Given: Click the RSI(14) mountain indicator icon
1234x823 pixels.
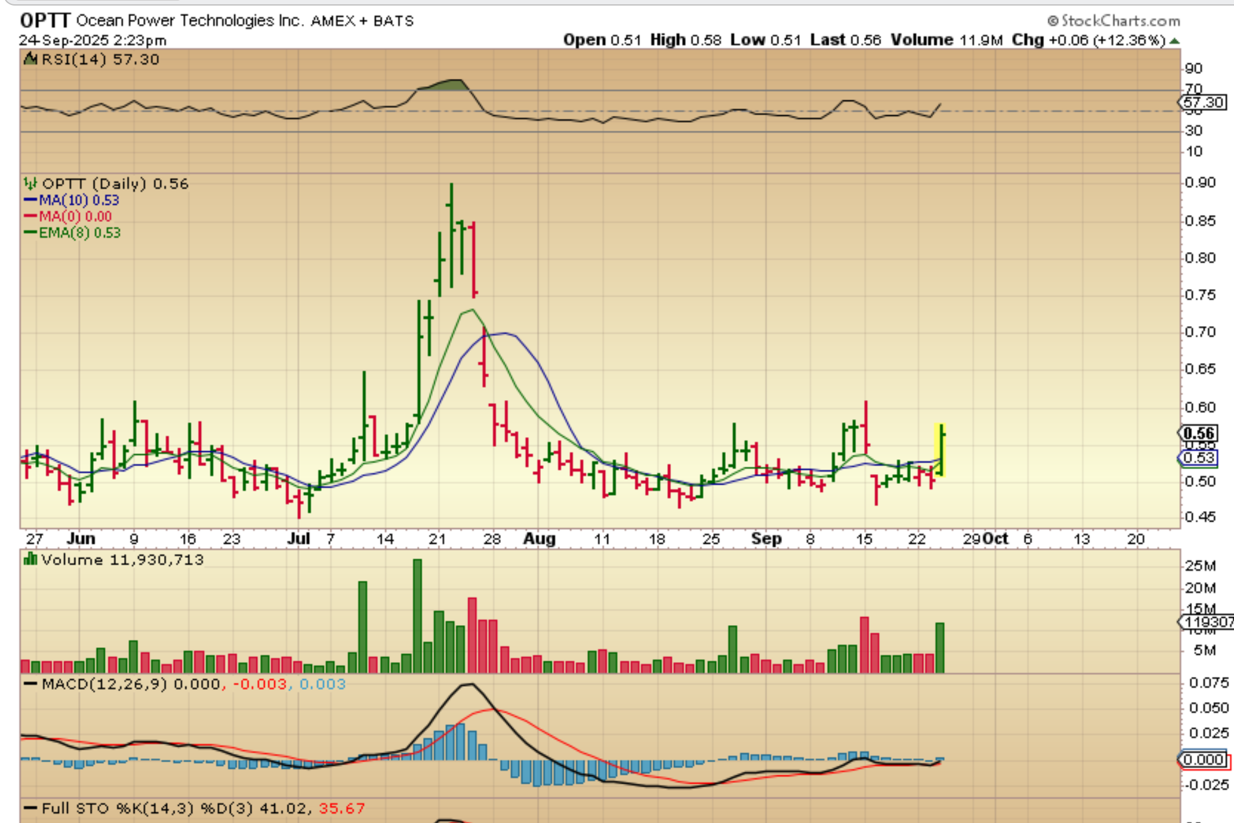Looking at the screenshot, I should coord(30,59).
